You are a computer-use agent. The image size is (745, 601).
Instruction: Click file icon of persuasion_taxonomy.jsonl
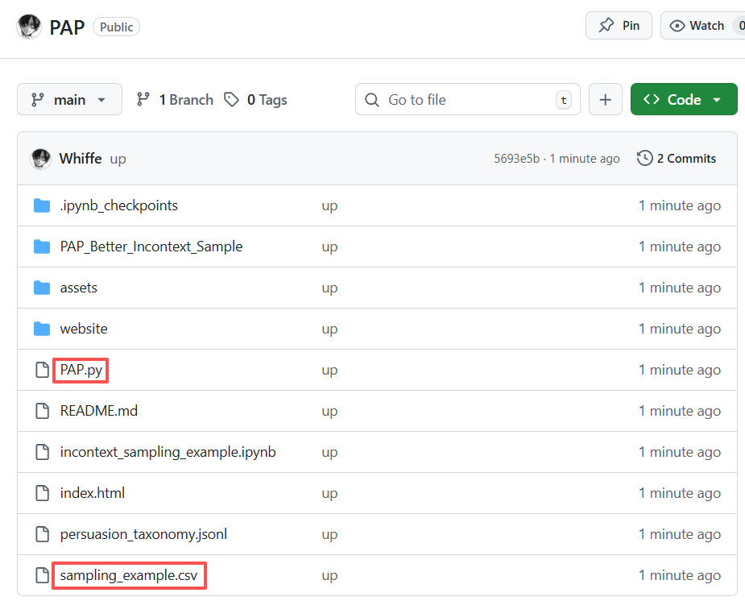coord(43,534)
